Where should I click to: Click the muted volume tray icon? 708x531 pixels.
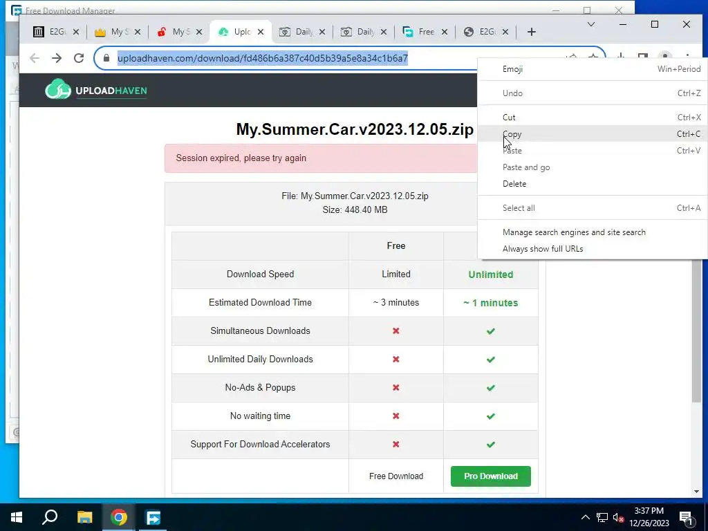tap(618, 517)
